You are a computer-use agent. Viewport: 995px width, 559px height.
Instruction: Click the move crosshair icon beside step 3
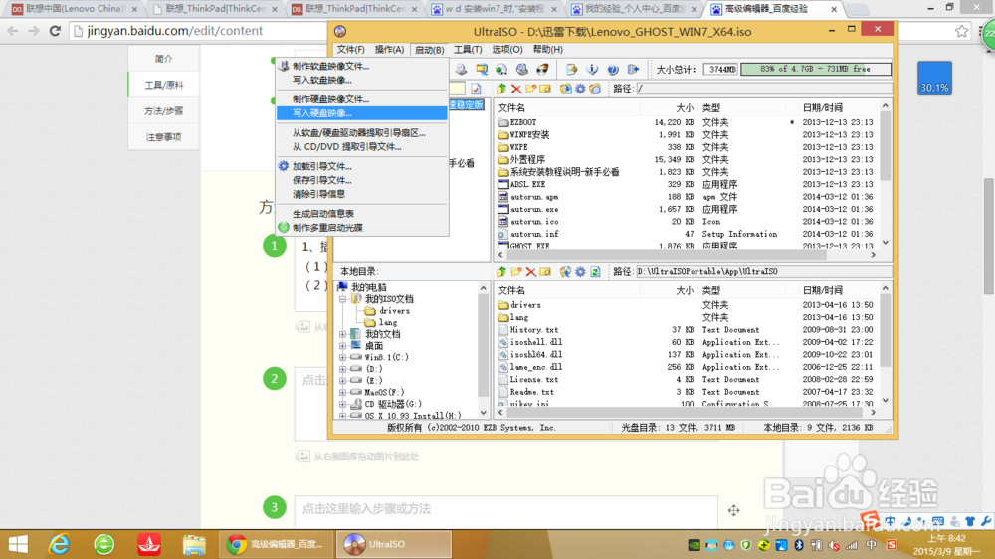point(733,510)
